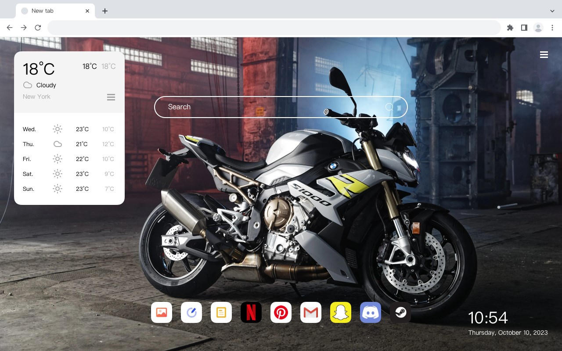The height and width of the screenshot is (351, 562).
Task: Open Chrome's three-dot menu
Action: point(552,28)
